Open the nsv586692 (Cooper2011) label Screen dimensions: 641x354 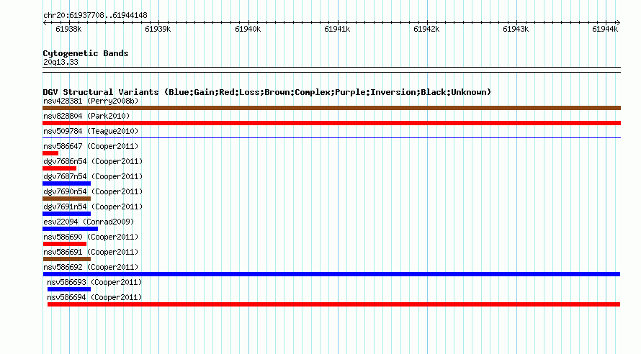coord(91,267)
